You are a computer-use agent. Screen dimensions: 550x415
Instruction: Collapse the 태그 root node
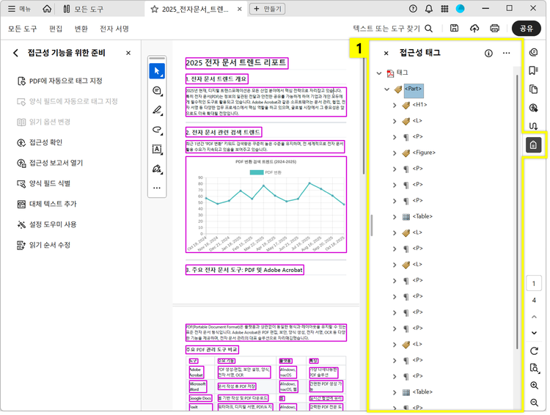coord(379,73)
